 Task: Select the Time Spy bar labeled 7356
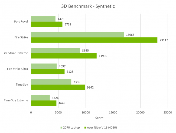point(51,82)
